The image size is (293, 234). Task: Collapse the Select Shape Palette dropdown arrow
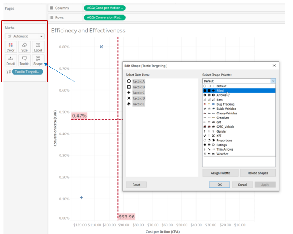click(273, 81)
